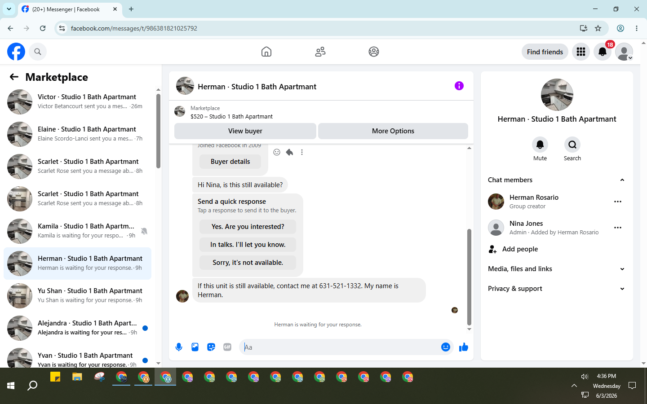Collapse the Chat members section

[x=622, y=180]
